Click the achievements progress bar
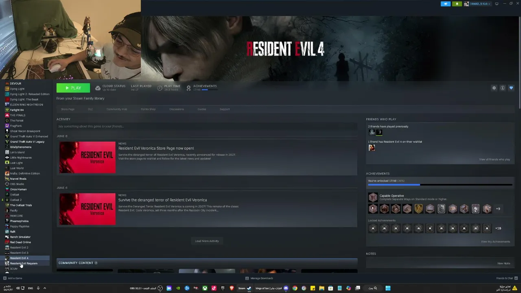 pyautogui.click(x=440, y=185)
